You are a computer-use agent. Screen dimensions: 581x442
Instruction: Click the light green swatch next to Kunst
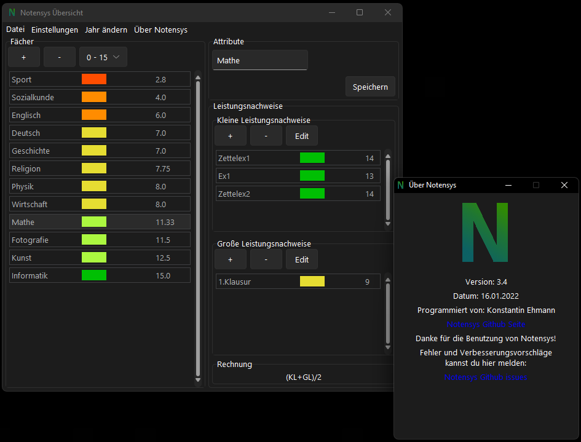(94, 257)
